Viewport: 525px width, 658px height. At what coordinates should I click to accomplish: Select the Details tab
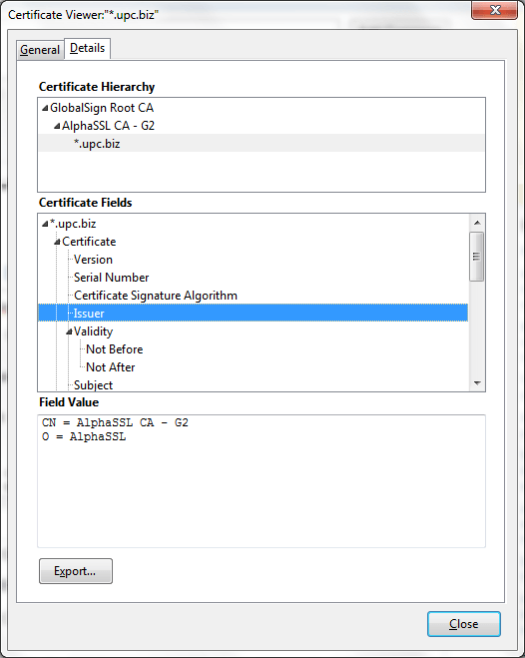click(x=87, y=48)
